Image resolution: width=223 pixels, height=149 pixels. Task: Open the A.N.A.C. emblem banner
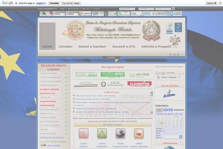click(x=112, y=84)
